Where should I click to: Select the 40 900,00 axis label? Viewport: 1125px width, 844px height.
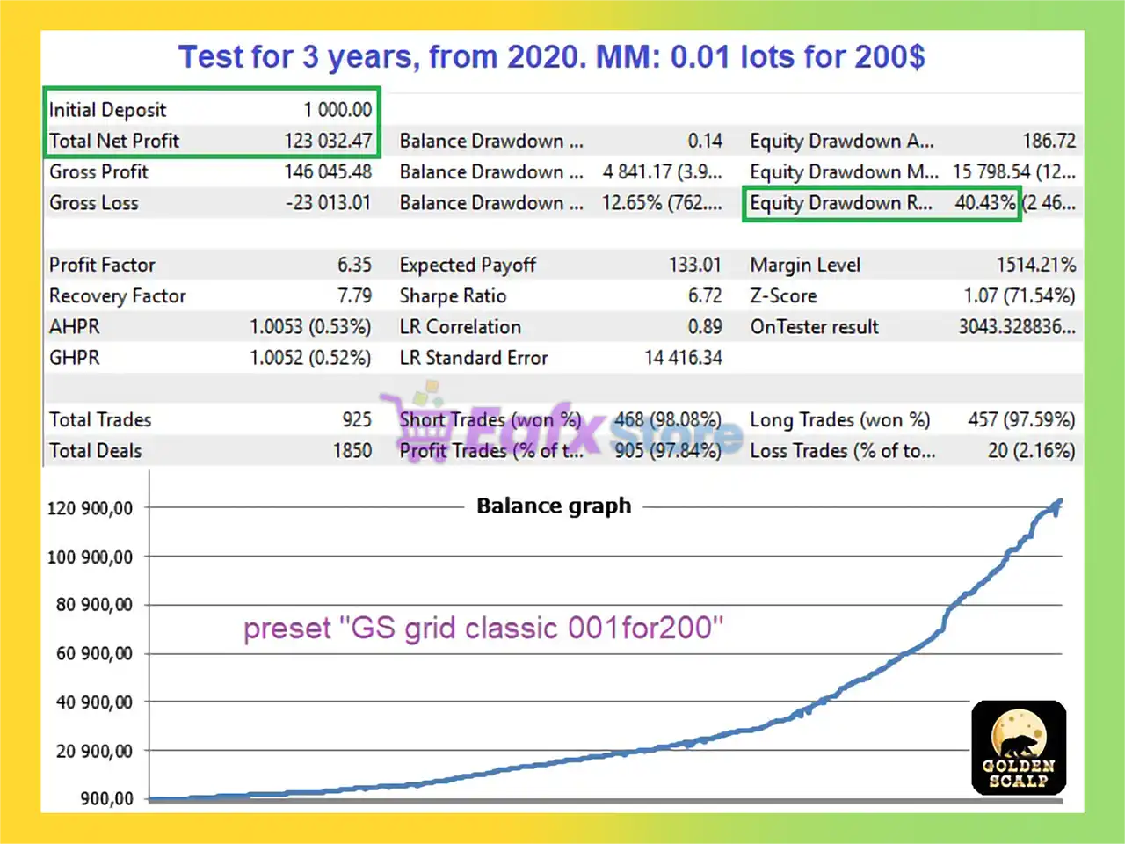94,702
